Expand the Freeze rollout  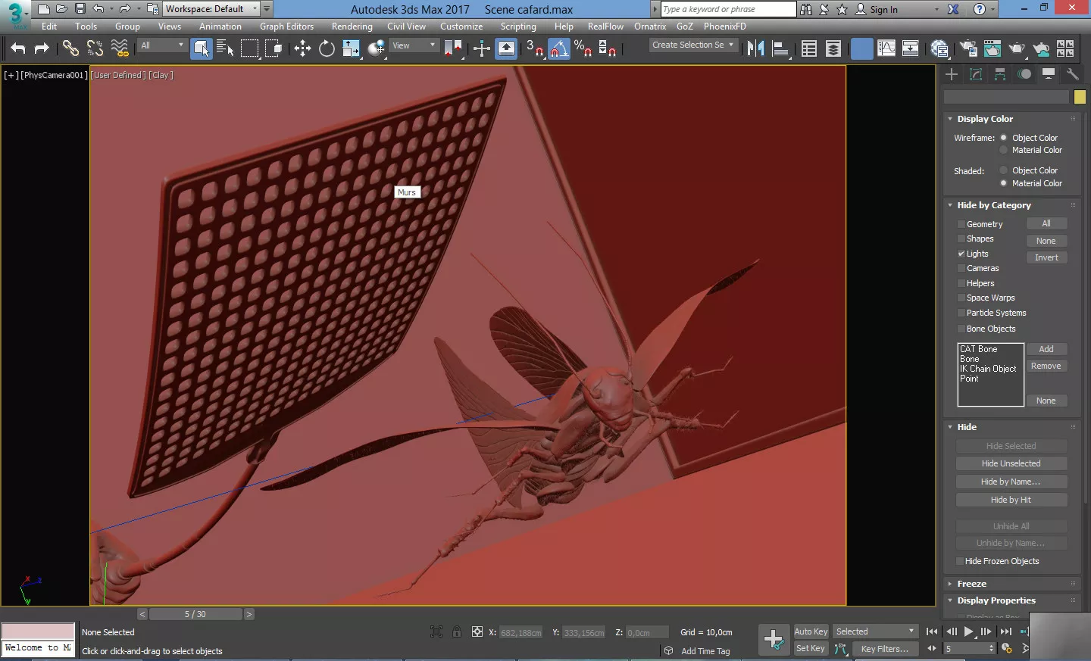point(971,584)
